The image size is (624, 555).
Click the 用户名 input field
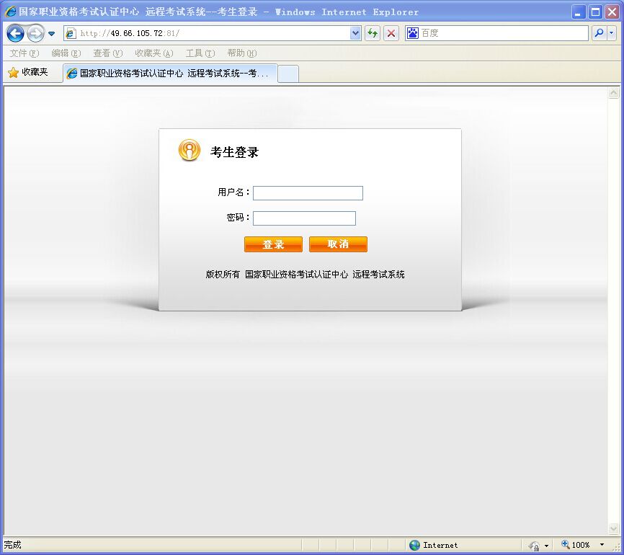(x=308, y=193)
